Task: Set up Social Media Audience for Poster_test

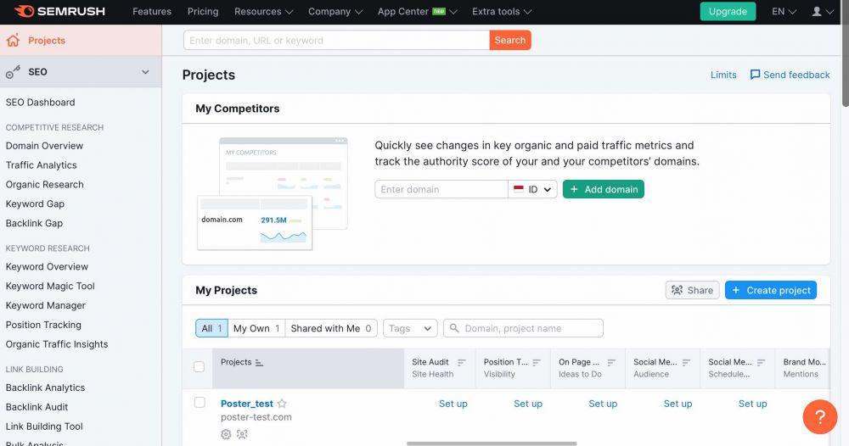Action: [678, 404]
